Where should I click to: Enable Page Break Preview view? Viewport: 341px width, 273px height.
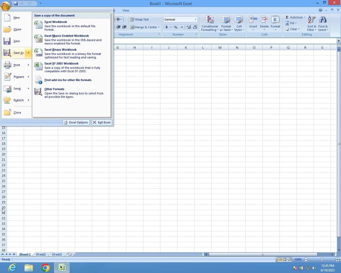290,259
